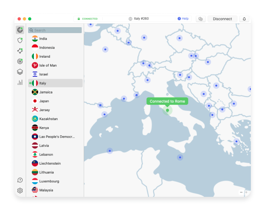This screenshot has height=211, width=265.
Task: Open the Help link in top bar
Action: (183, 19)
